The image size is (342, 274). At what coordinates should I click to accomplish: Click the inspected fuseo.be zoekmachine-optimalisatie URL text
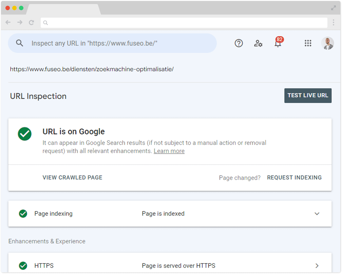[x=92, y=69]
